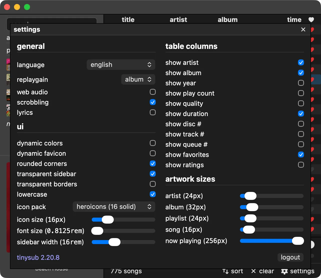The image size is (321, 278).
Task: Click the artist artwork size slider
Action: point(272,196)
